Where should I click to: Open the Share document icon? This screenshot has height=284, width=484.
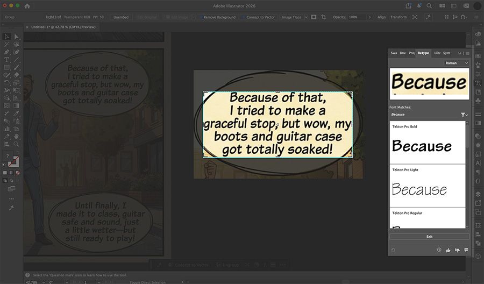pos(408,5)
